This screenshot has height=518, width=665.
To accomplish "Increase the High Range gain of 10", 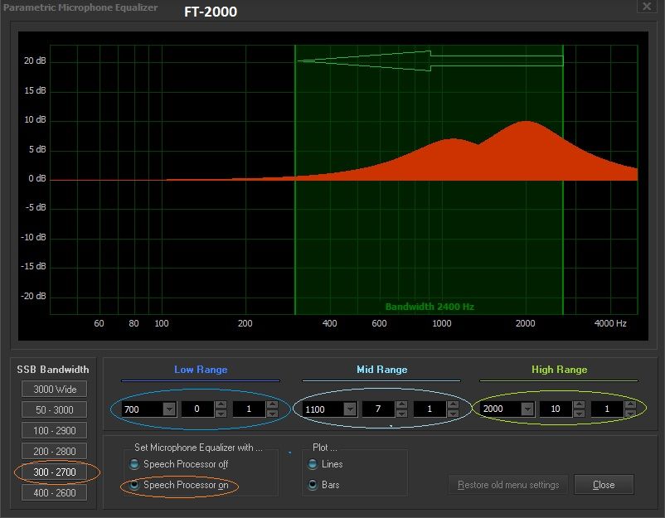I will (579, 404).
